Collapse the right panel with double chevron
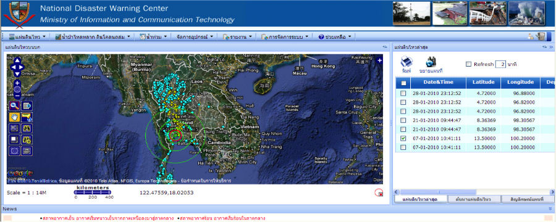Image resolution: width=556 pixels, height=222 pixels. click(x=551, y=47)
